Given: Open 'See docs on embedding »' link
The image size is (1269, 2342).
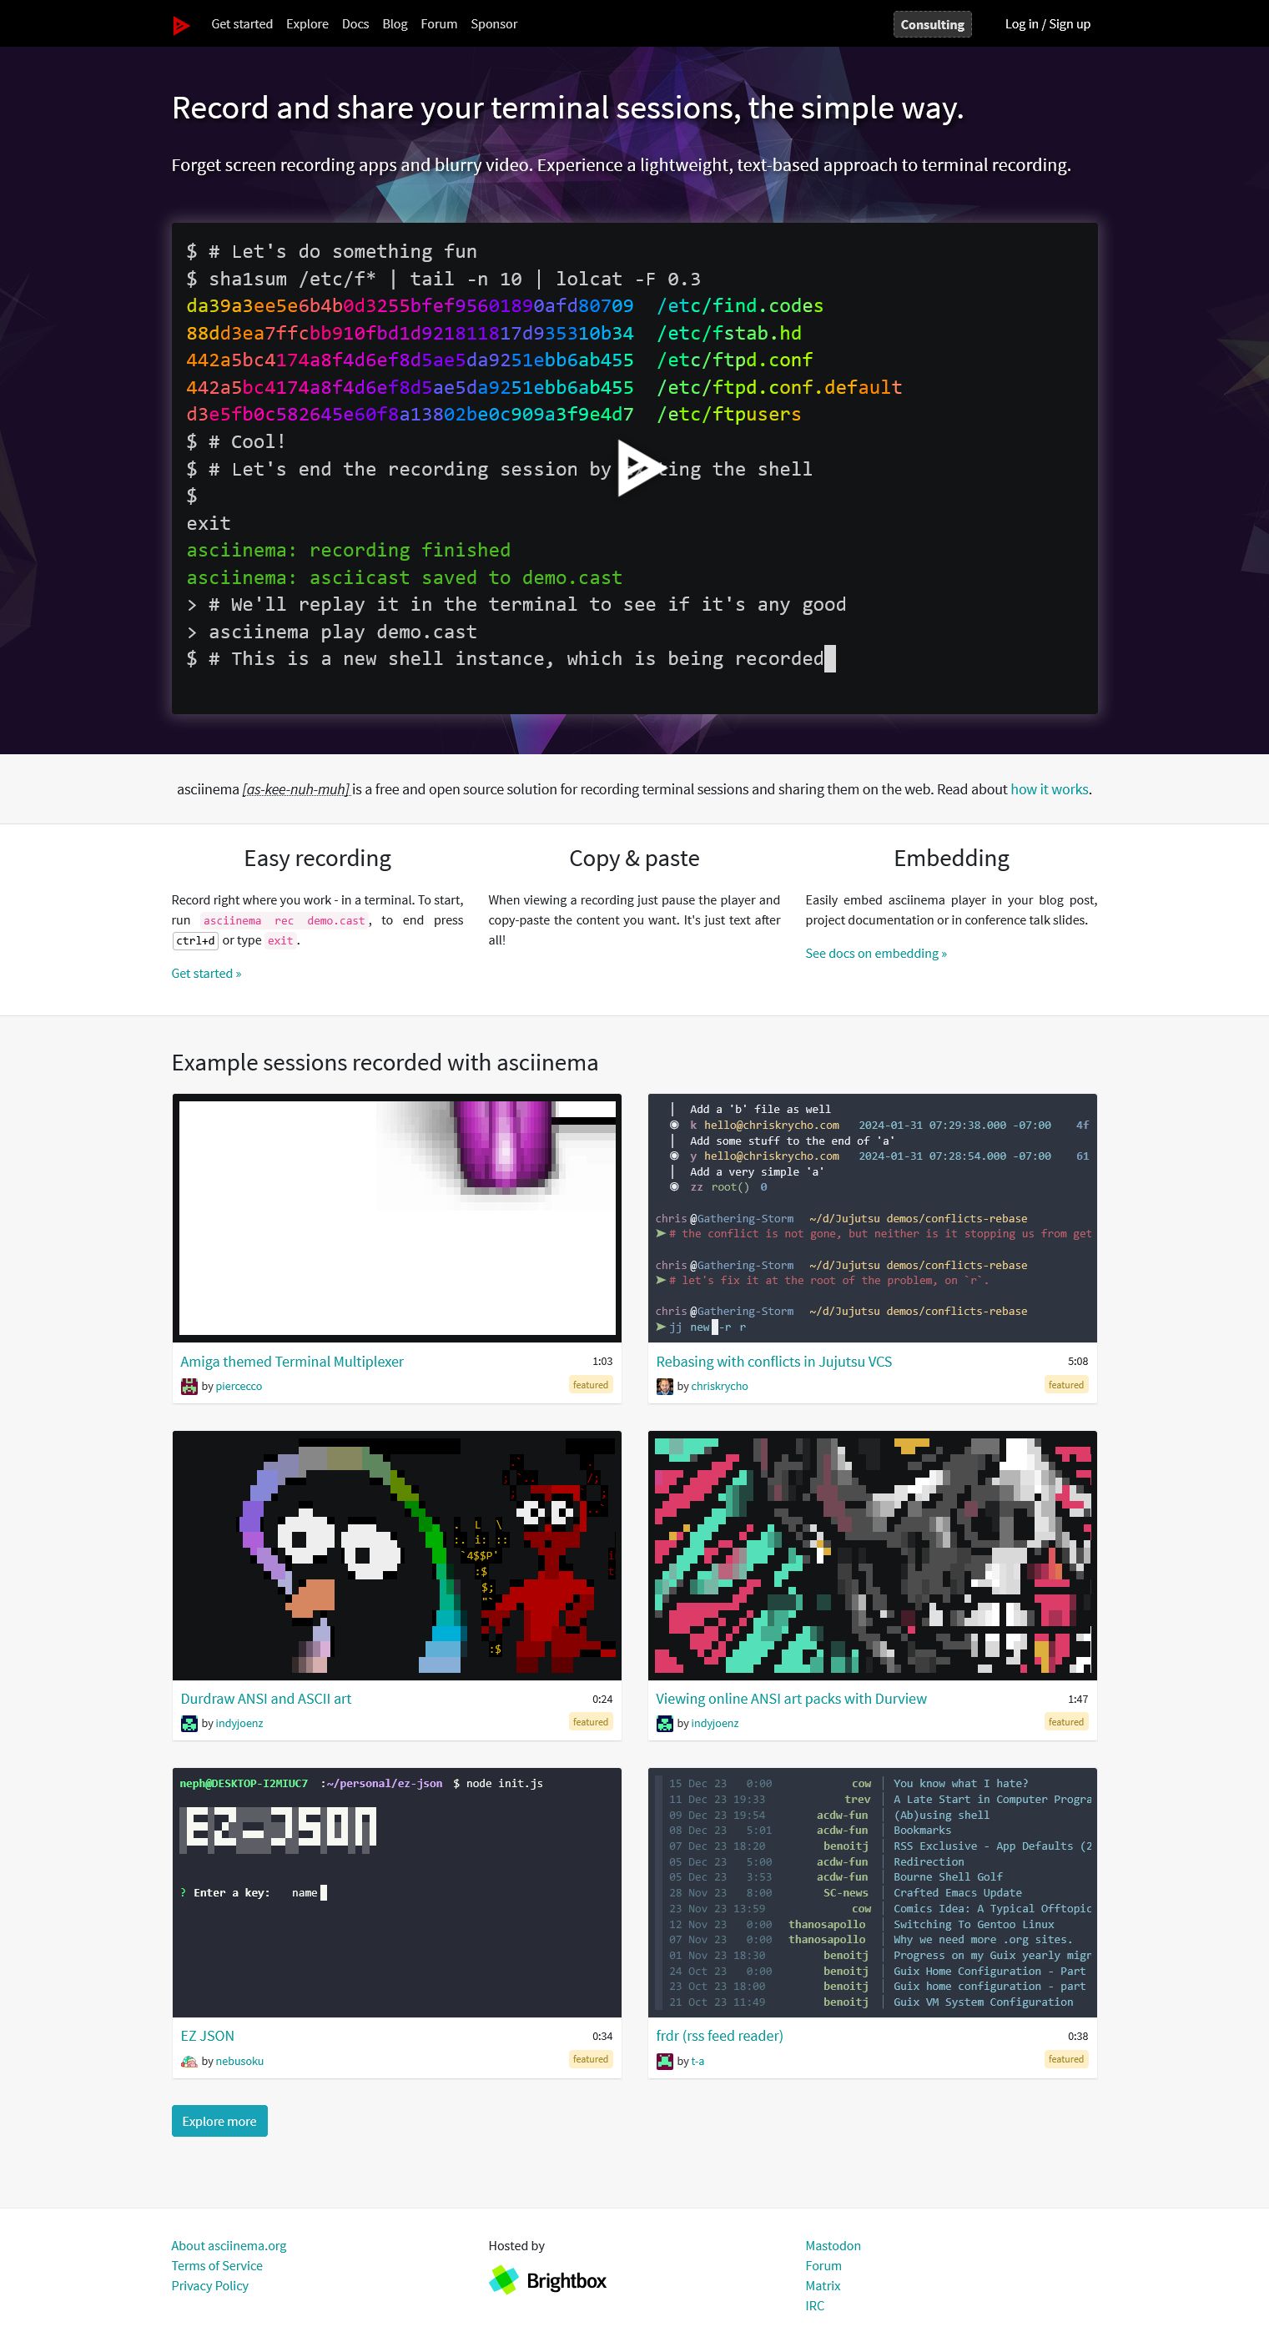Looking at the screenshot, I should pos(875,954).
